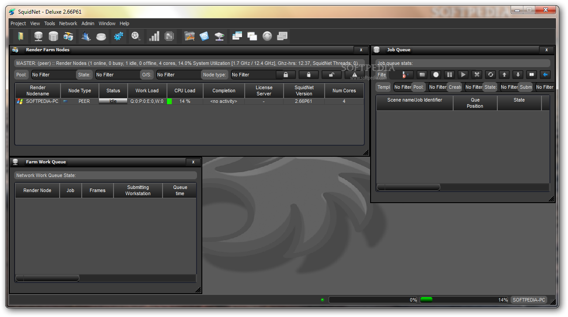Click the open book button in Job Queue
The width and height of the screenshot is (568, 317).
coord(532,75)
